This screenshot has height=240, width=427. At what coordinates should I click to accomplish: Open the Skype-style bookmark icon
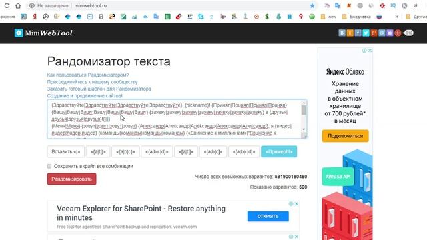click(x=201, y=17)
